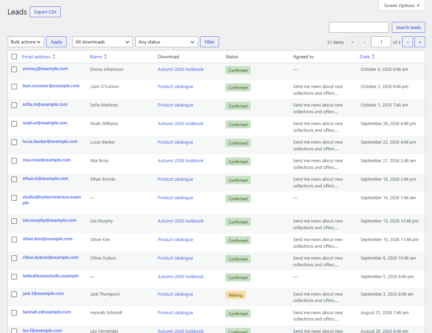Viewport: 432px width, 333px height.
Task: Tick the select-all checkbox in table header
Action: click(14, 57)
